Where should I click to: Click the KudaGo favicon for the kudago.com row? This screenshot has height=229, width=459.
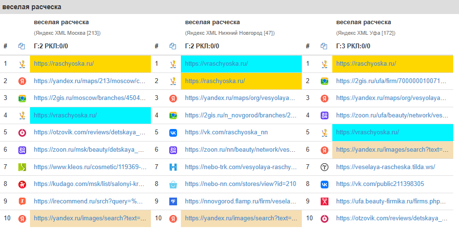[22, 184]
